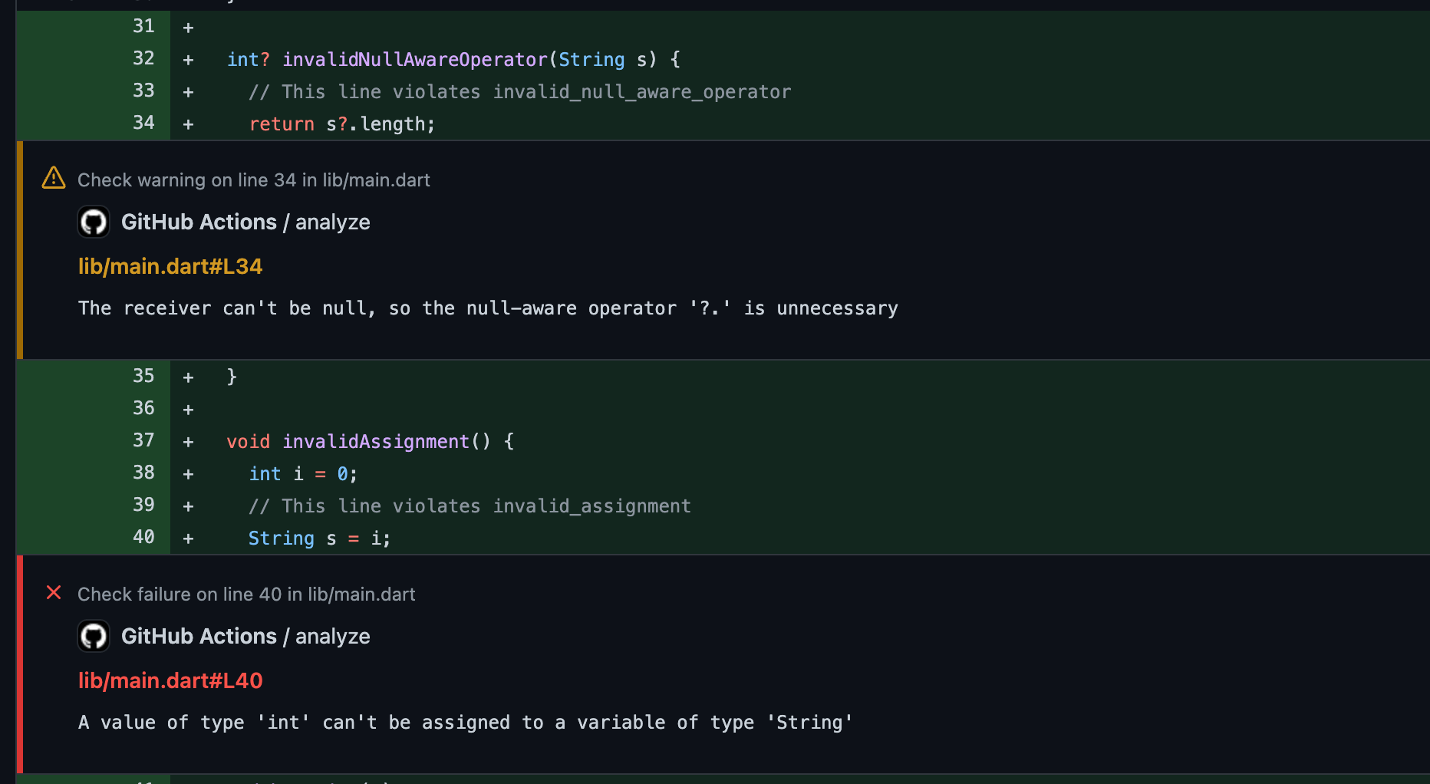Image resolution: width=1430 pixels, height=784 pixels.
Task: Click the GitHub Actions octocat logo near warning
Action: click(x=94, y=222)
